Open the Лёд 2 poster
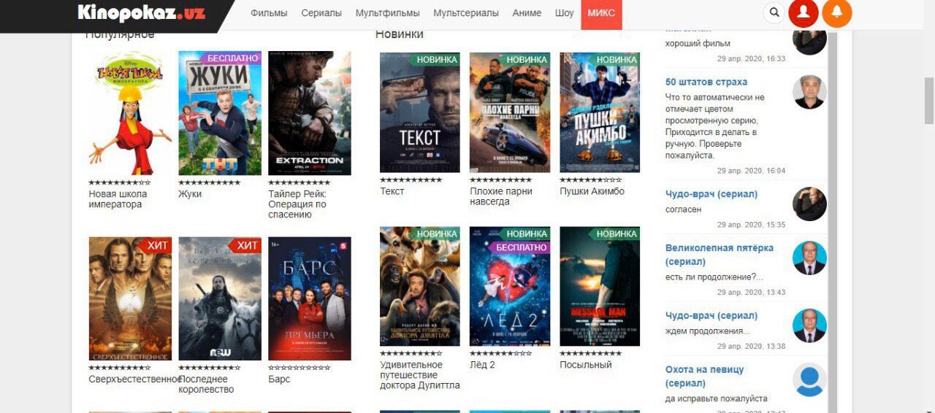Screen dimensions: 935x413 (x=510, y=286)
